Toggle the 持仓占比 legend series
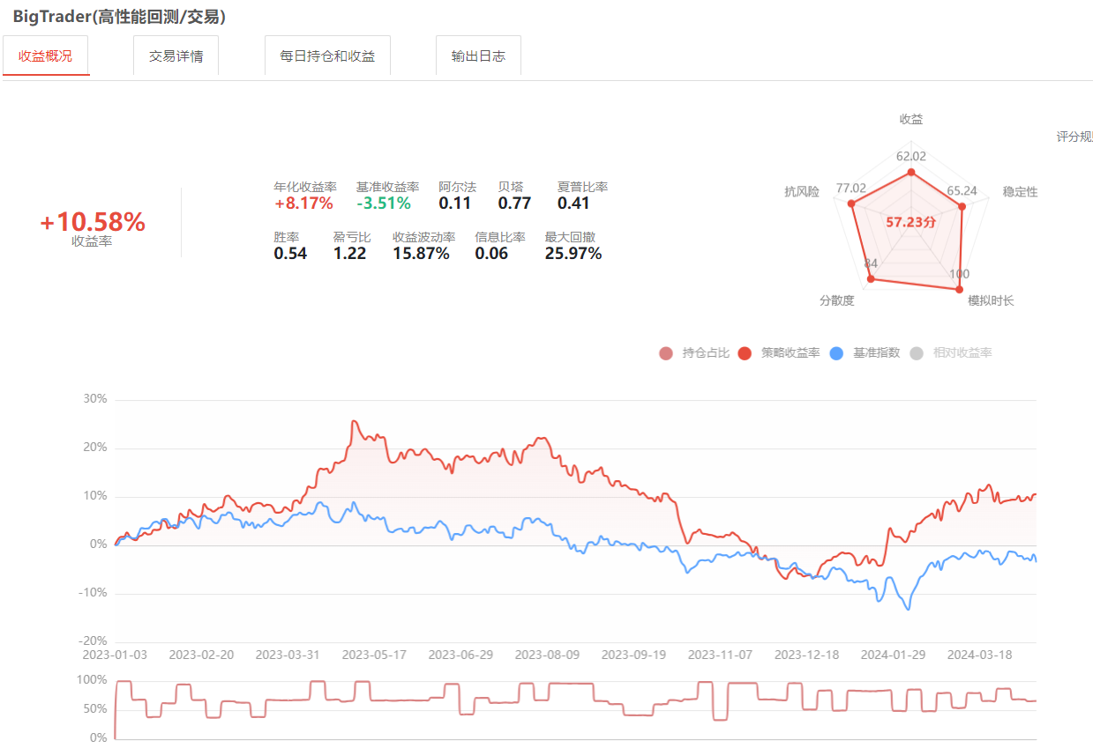This screenshot has height=748, width=1093. (695, 353)
